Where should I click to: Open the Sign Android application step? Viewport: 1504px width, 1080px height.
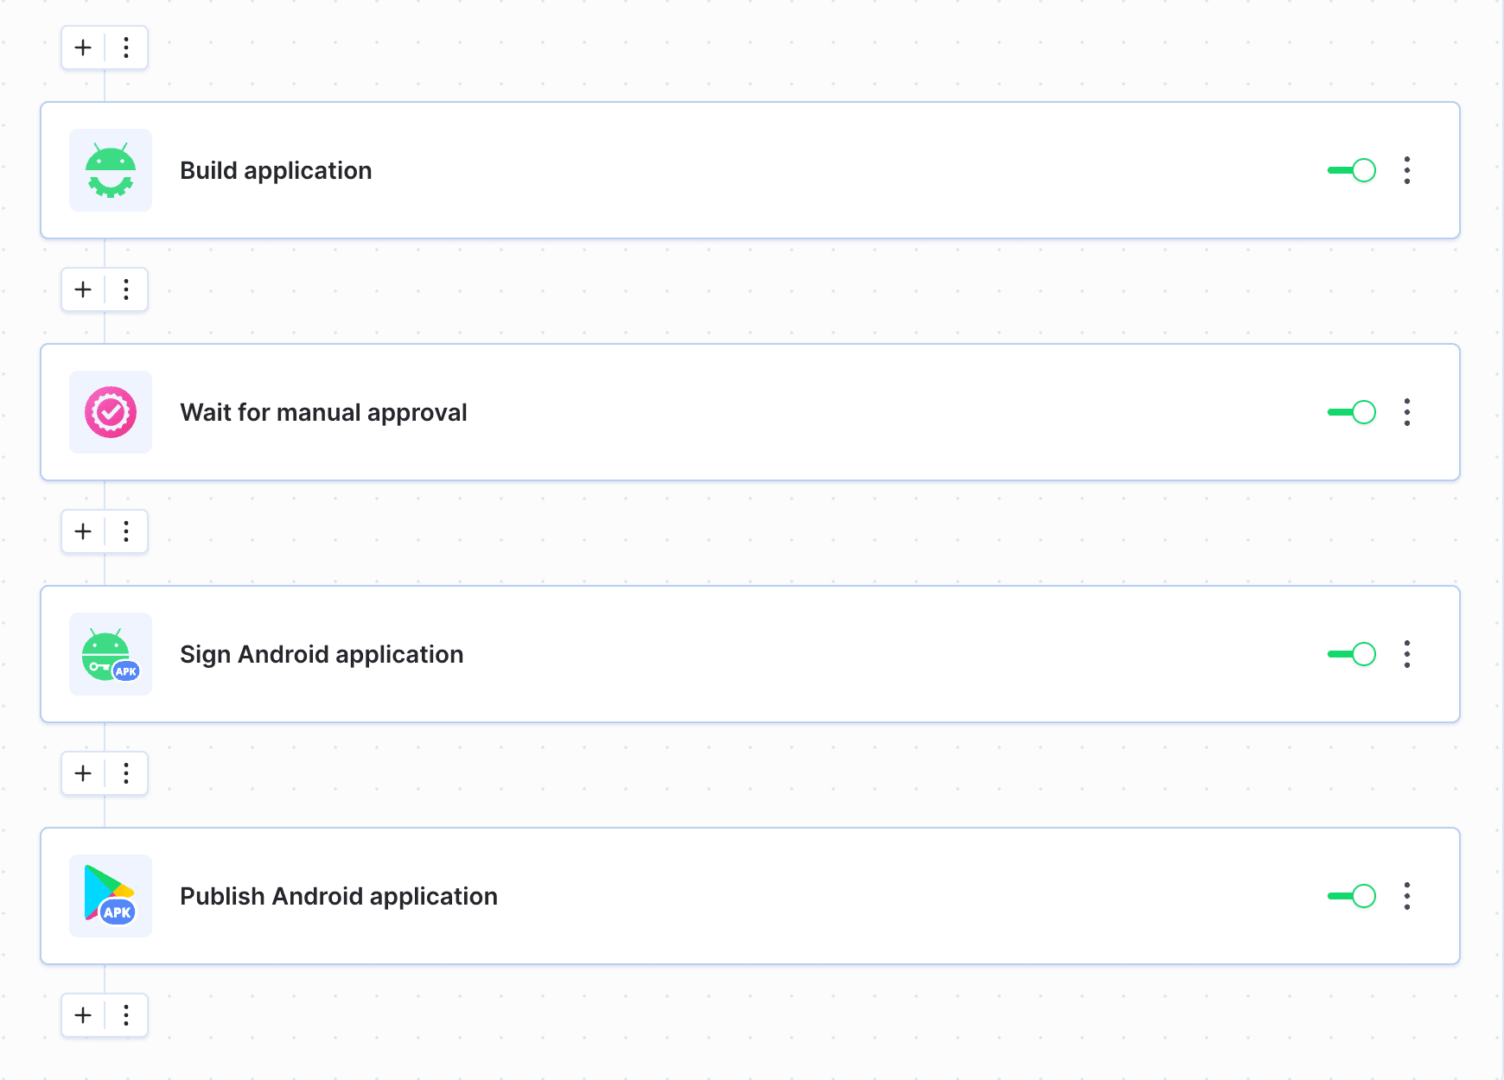coord(605,654)
